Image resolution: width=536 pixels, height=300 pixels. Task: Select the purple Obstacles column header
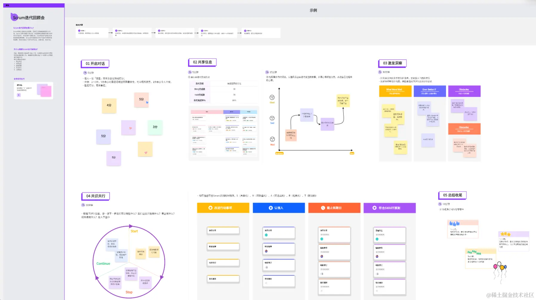click(464, 91)
